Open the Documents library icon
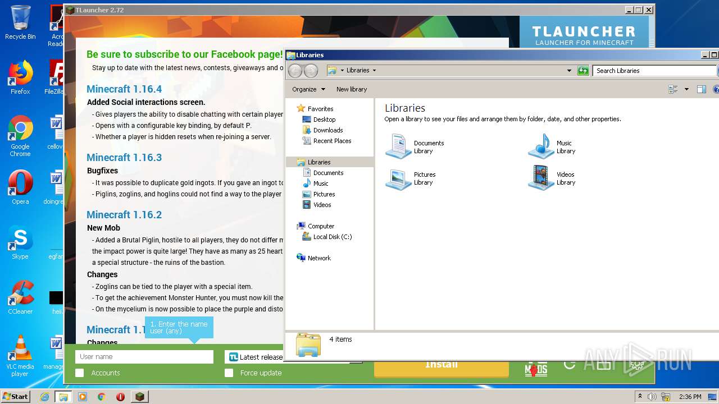The width and height of the screenshot is (719, 404). (398, 147)
